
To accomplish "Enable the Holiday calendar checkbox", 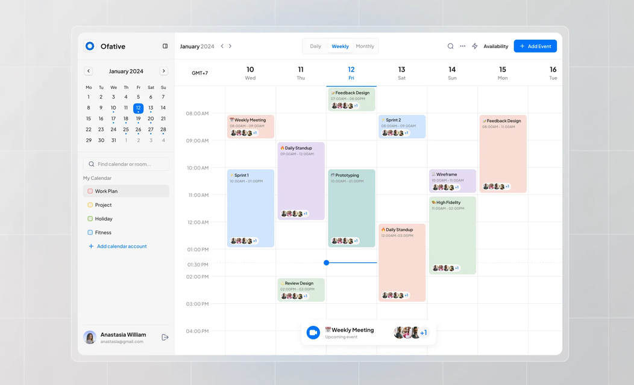I will 90,219.
